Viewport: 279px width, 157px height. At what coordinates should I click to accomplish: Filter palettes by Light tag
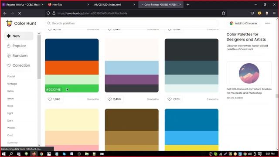10,113
